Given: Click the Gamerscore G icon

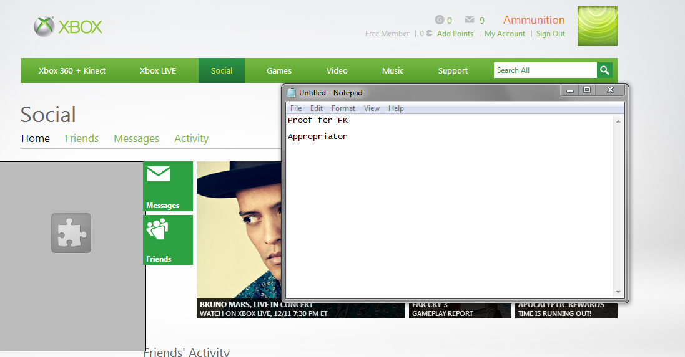Looking at the screenshot, I should coord(439,19).
